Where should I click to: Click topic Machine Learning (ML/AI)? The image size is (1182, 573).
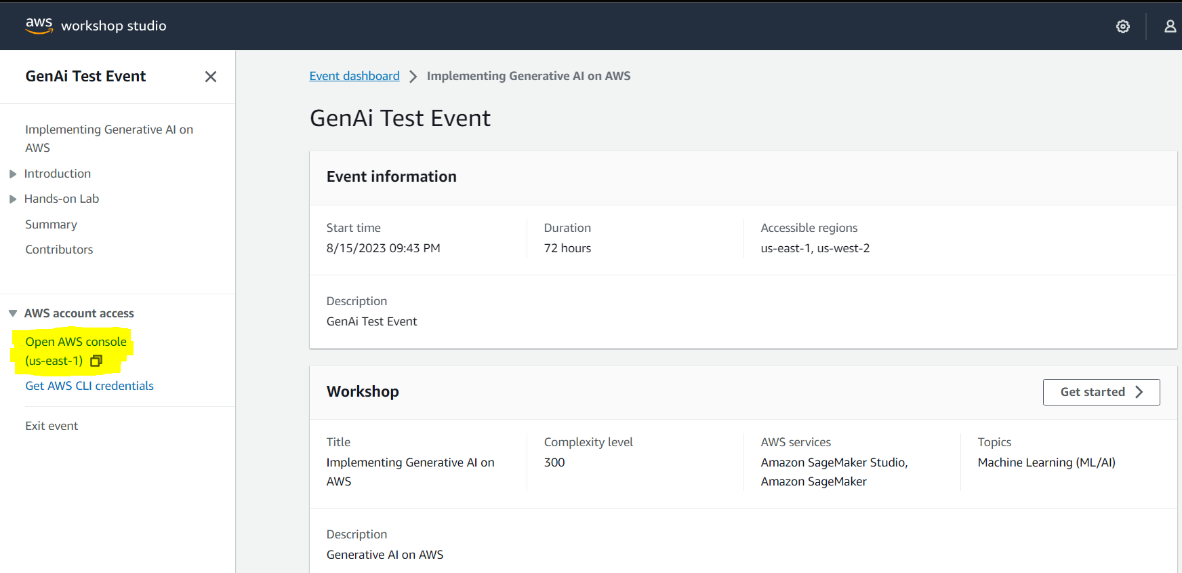(1046, 462)
